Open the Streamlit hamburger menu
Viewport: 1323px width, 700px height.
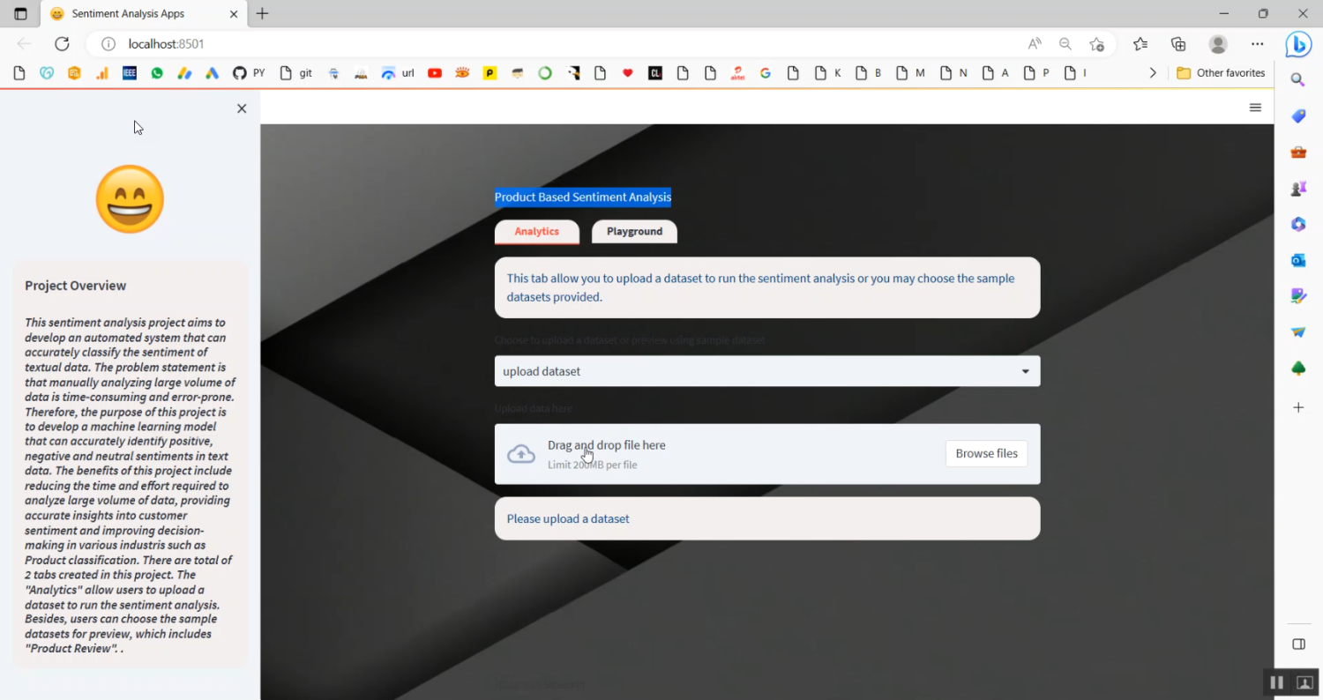[1255, 108]
